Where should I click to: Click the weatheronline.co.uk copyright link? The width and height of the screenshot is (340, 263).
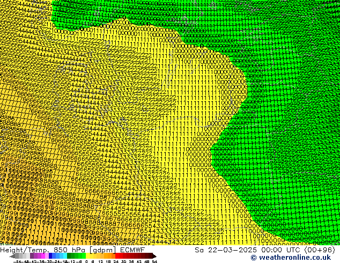tap(291, 258)
